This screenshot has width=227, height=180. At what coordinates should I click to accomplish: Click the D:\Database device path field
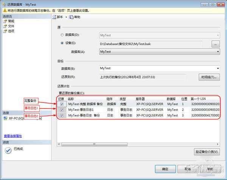coord(151,44)
